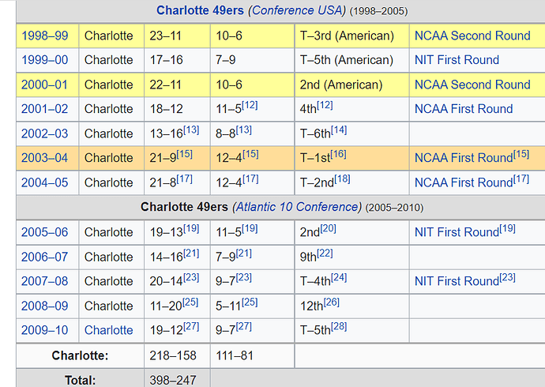Image resolution: width=545 pixels, height=387 pixels.
Task: Click citation [26] next to 12th
Action: [x=332, y=302]
